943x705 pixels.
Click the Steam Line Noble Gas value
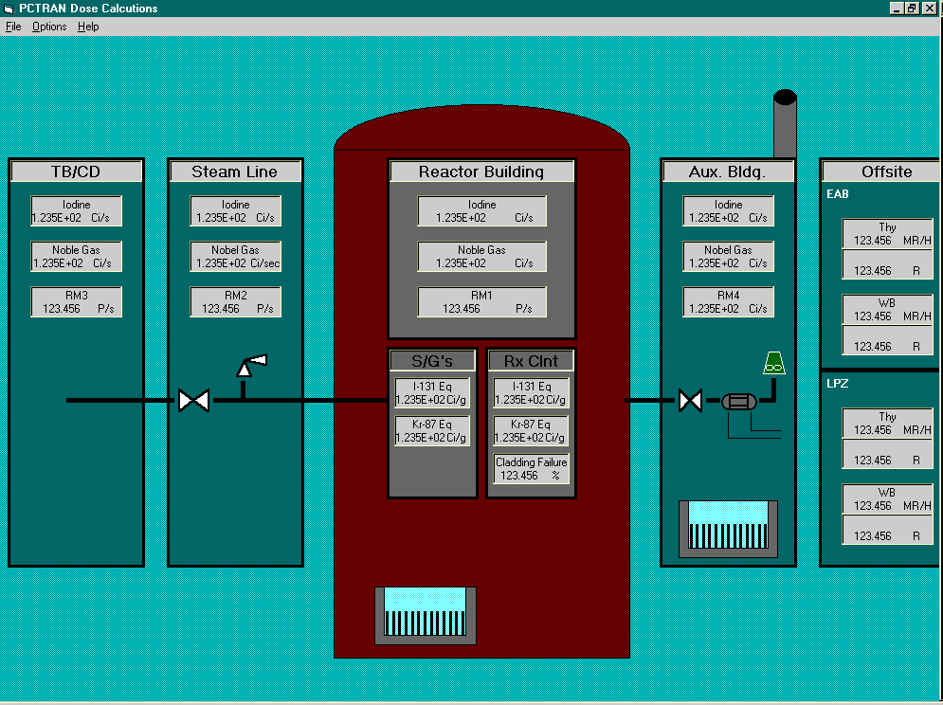(236, 257)
